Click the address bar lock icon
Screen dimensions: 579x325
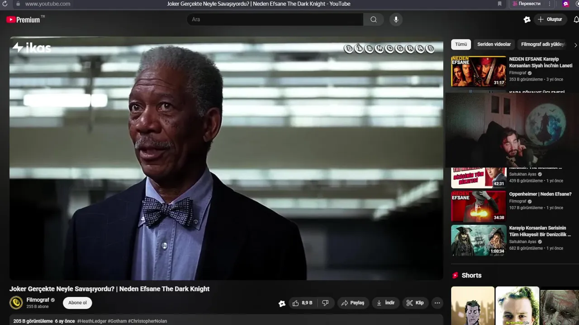(x=18, y=4)
